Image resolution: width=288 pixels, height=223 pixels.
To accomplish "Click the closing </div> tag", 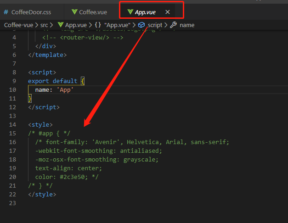I will tap(46, 46).
